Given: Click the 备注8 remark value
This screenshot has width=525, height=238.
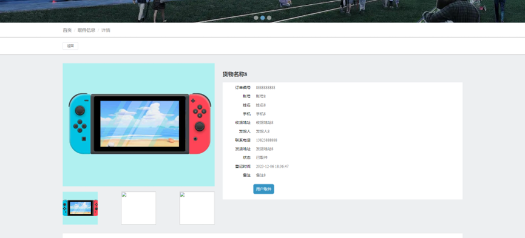Looking at the screenshot, I should tap(261, 175).
